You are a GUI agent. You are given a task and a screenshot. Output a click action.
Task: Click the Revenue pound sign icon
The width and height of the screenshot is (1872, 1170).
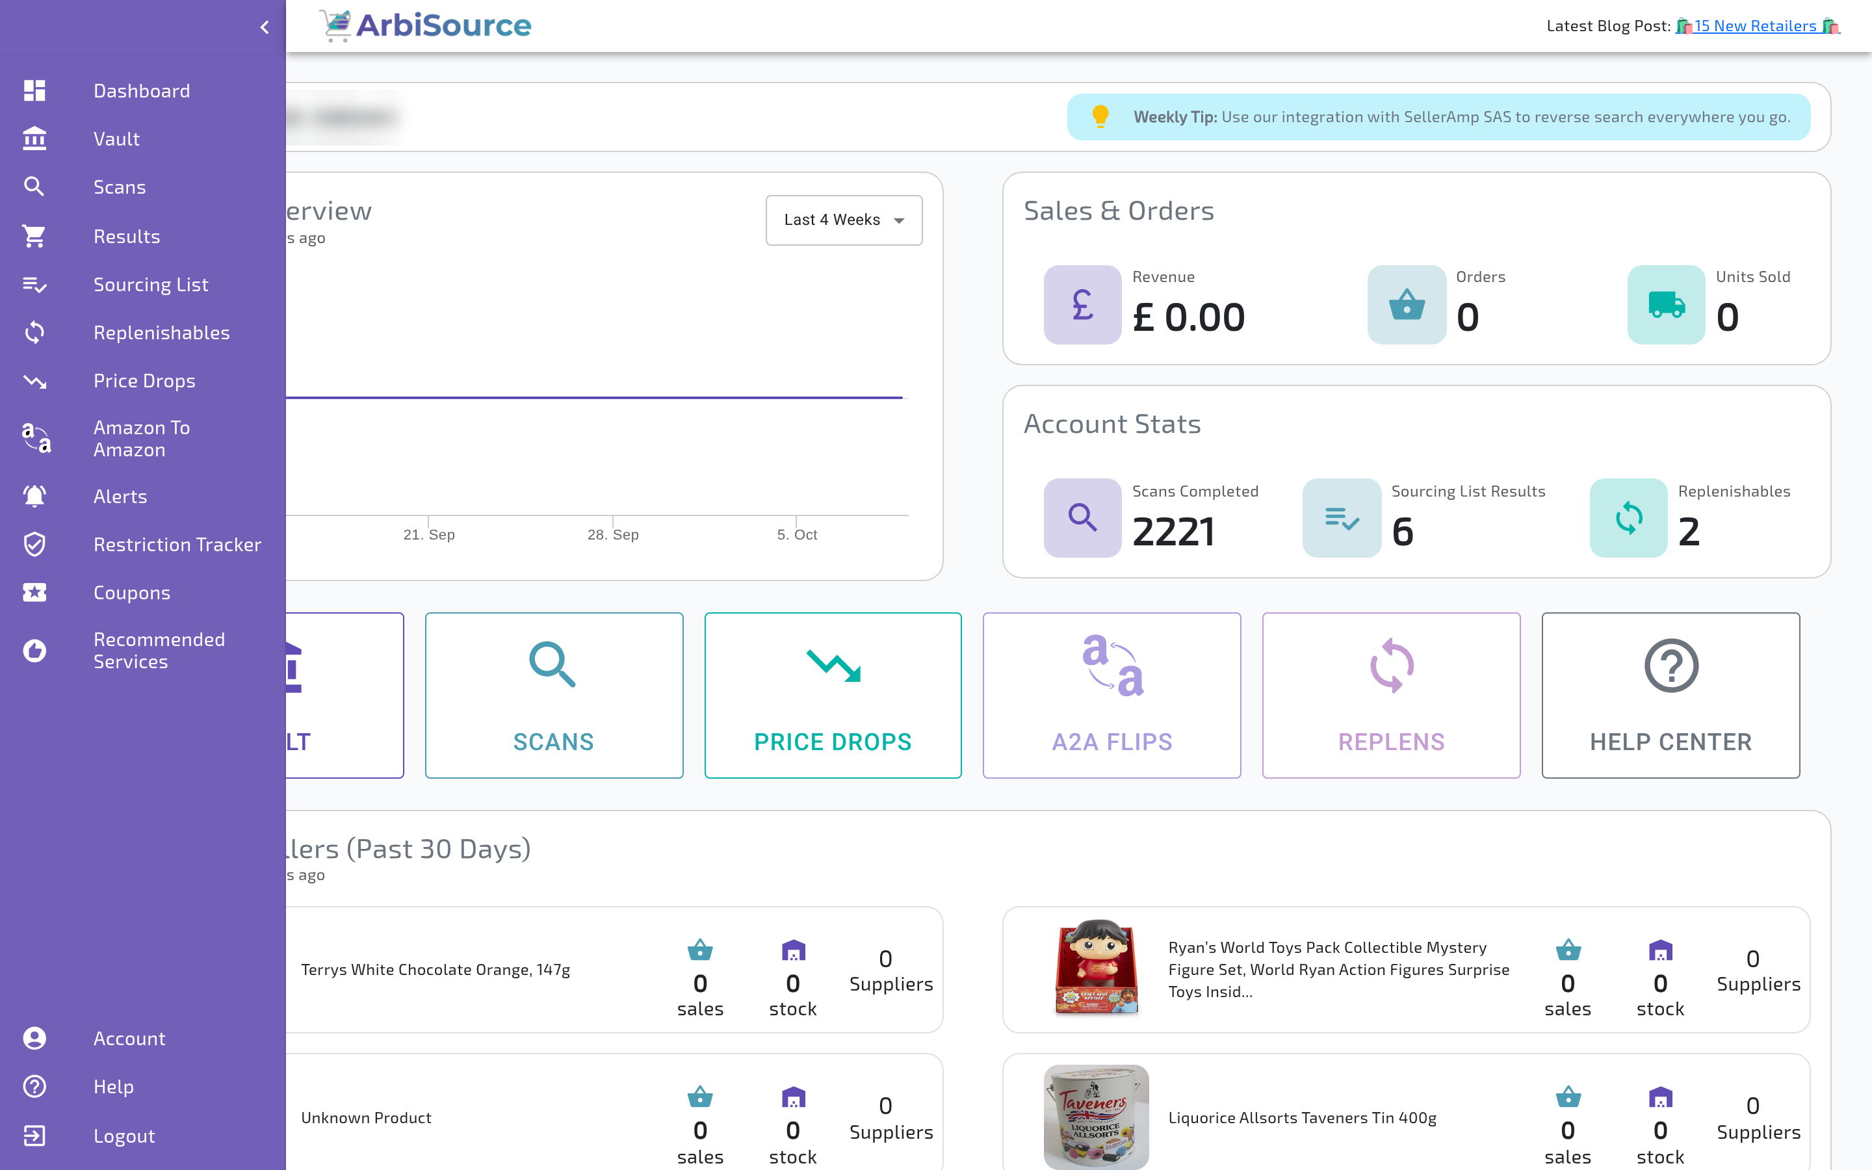point(1082,304)
